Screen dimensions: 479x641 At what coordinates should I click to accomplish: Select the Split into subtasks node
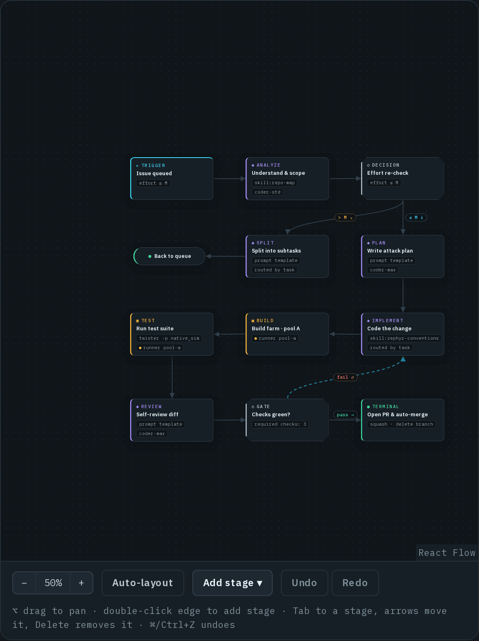pos(287,256)
